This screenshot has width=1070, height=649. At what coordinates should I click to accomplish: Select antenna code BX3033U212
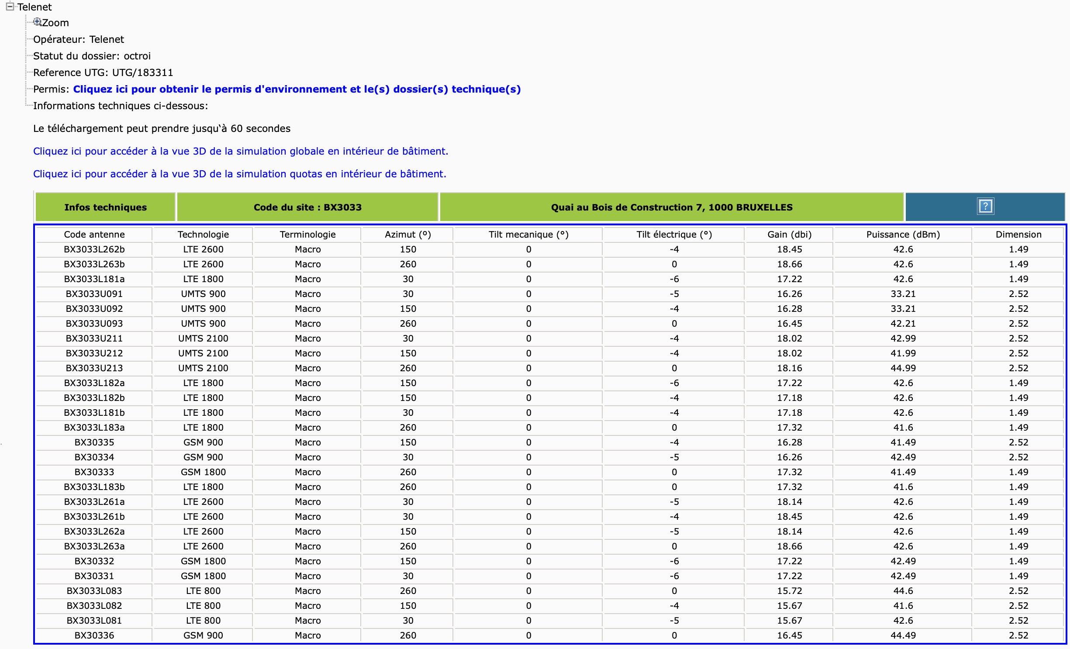[94, 353]
